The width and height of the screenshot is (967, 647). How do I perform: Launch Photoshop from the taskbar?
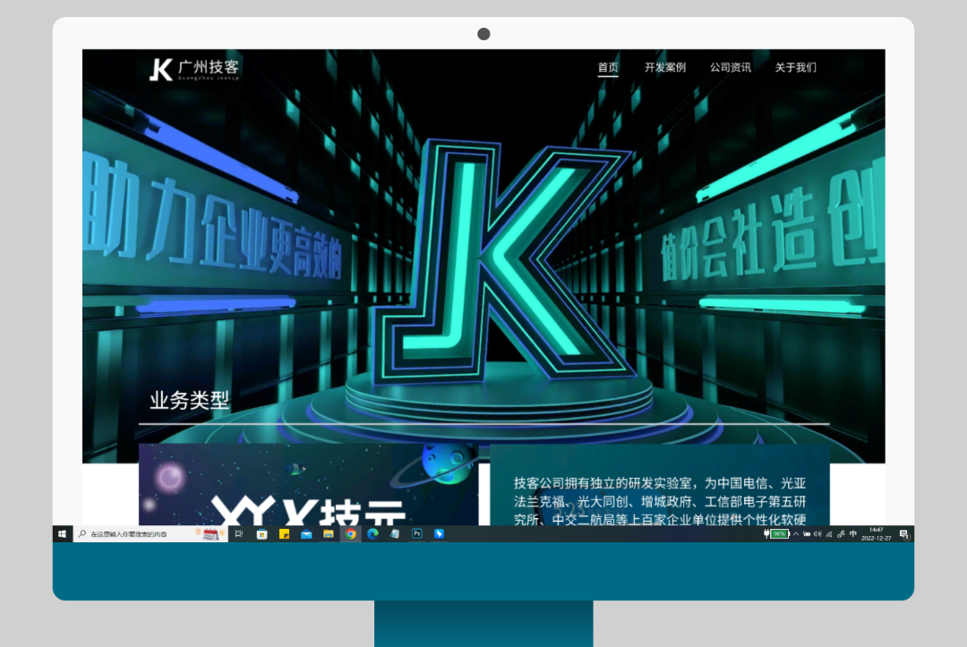tap(417, 534)
